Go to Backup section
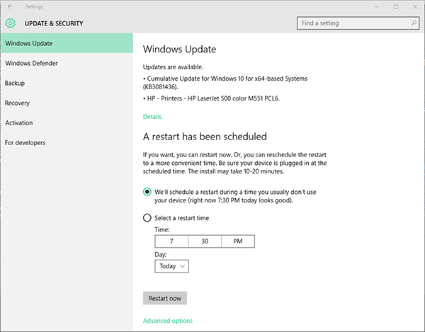425x332 pixels. tap(67, 83)
